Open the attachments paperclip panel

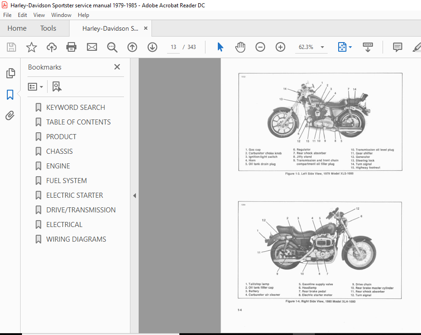pyautogui.click(x=10, y=116)
